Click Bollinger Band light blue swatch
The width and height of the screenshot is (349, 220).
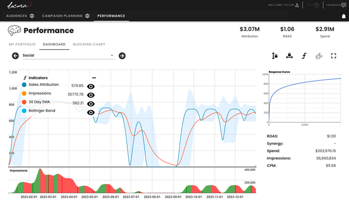(24, 111)
